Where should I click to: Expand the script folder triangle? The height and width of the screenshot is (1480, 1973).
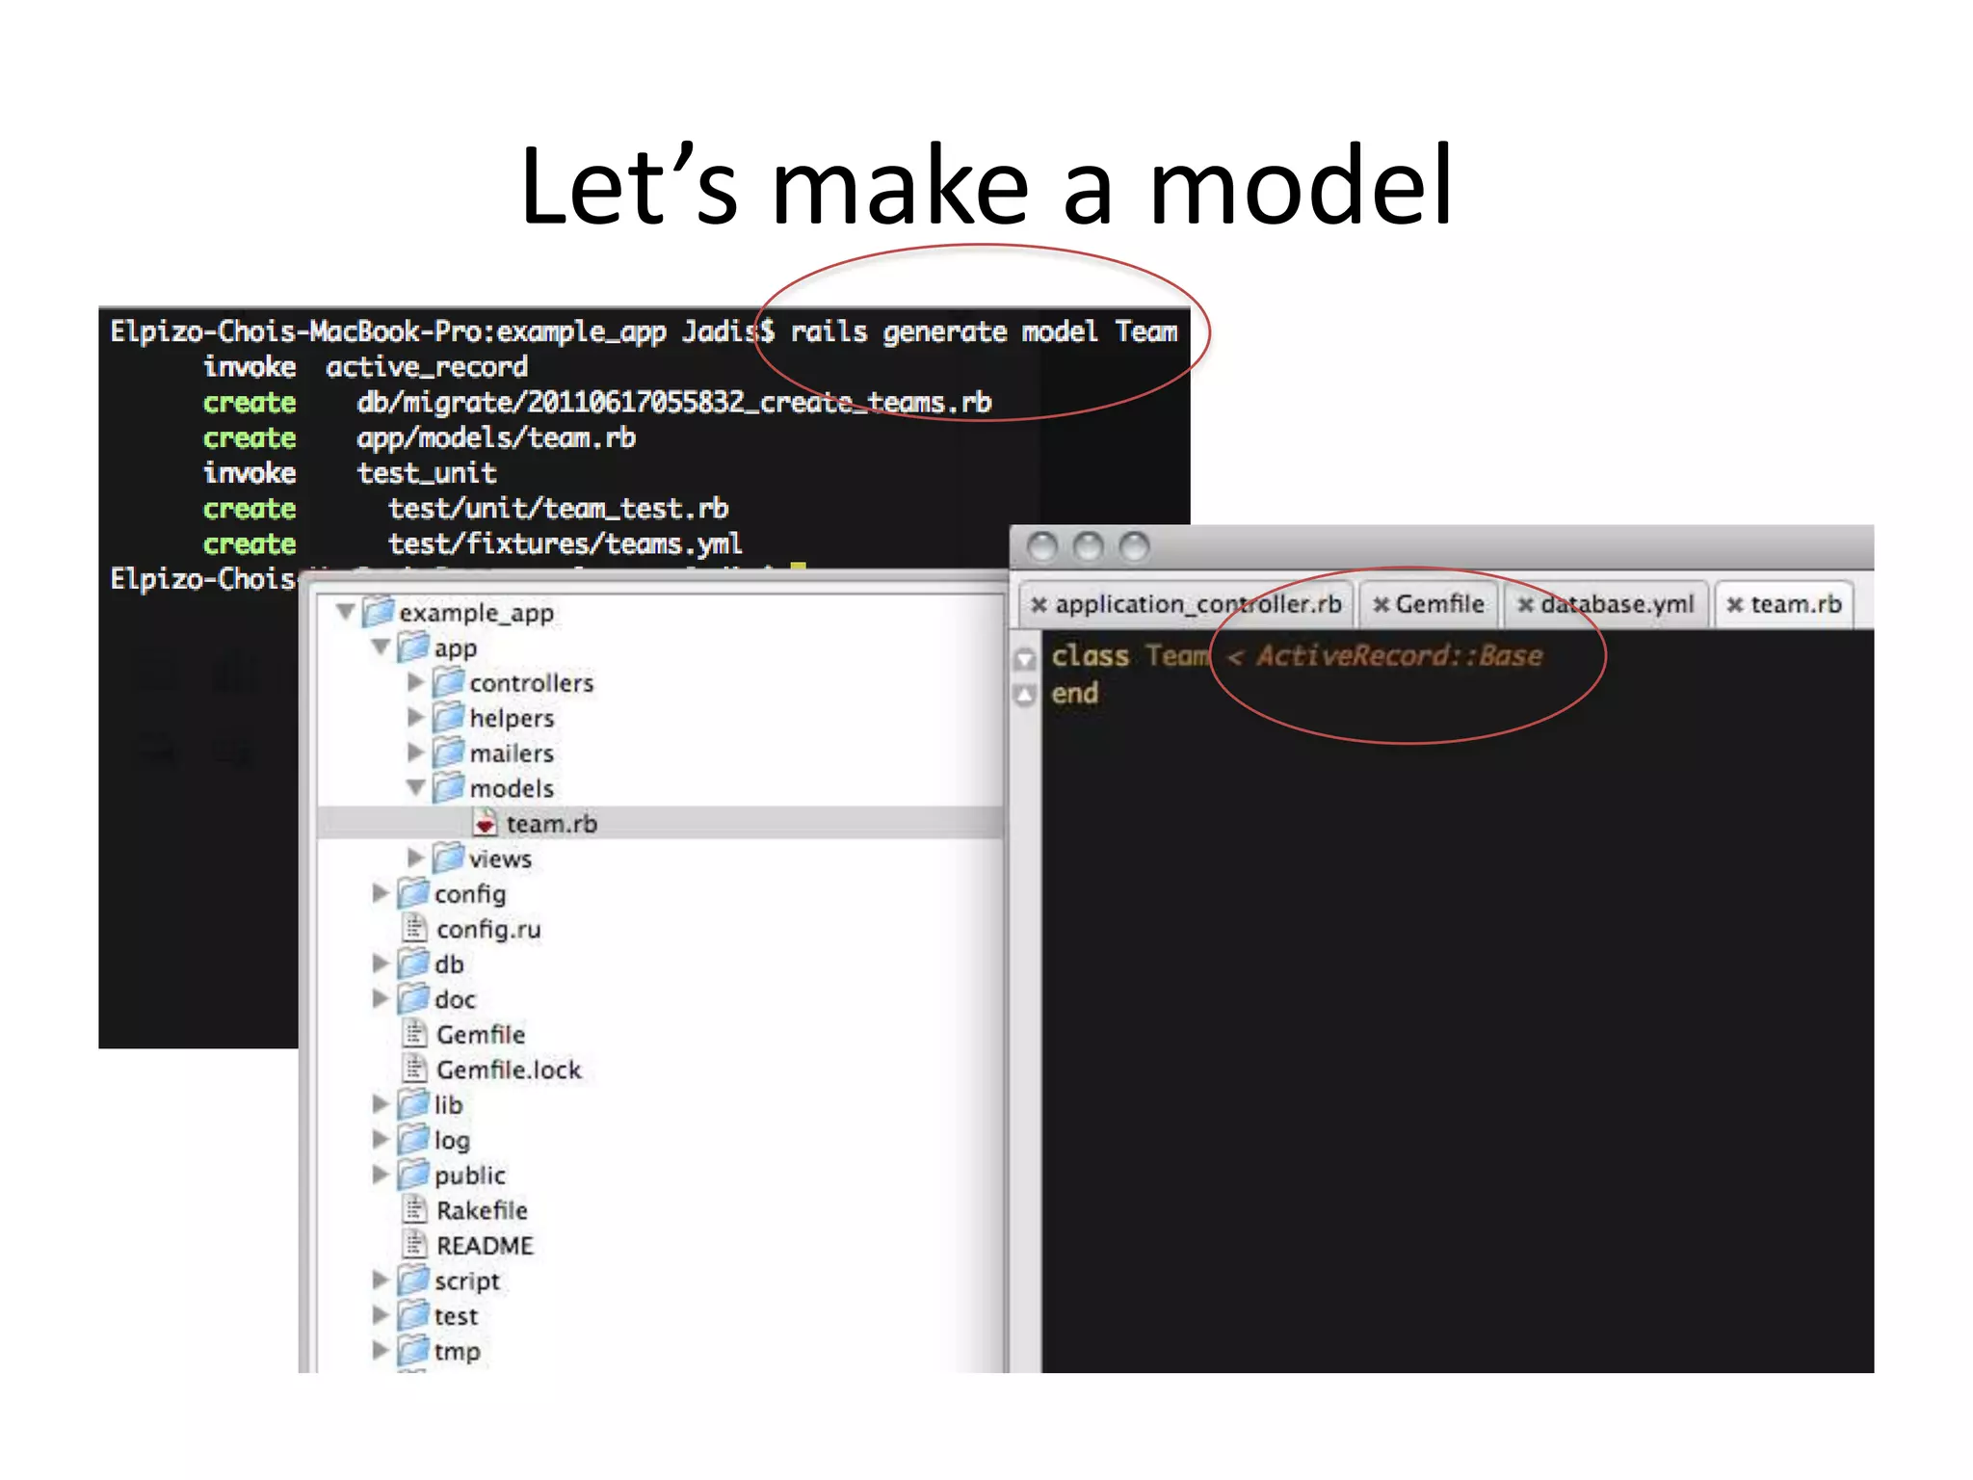(381, 1280)
